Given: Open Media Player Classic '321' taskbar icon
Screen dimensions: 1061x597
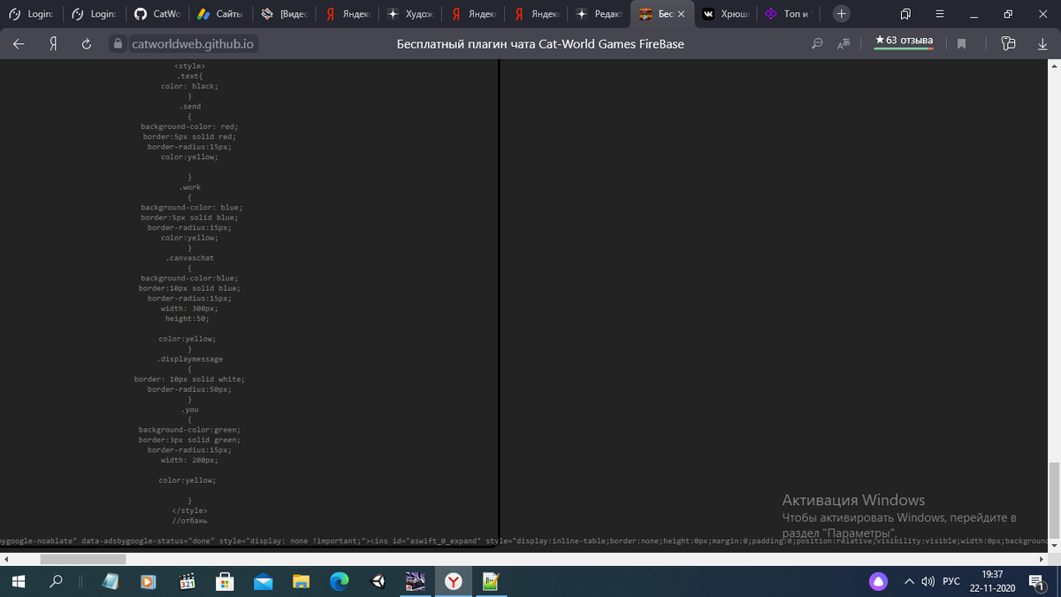Looking at the screenshot, I should click(187, 581).
